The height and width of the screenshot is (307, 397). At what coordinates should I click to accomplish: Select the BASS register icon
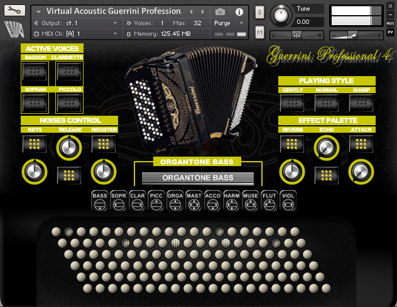(100, 199)
